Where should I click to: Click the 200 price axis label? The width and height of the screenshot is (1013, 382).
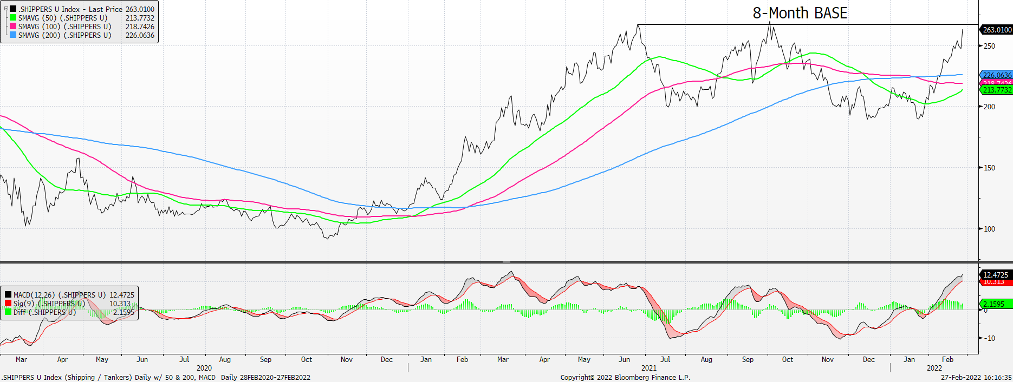pos(989,107)
